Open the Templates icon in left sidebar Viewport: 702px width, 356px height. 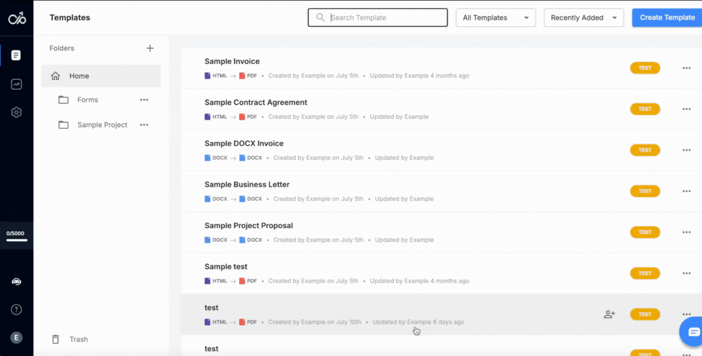point(16,55)
